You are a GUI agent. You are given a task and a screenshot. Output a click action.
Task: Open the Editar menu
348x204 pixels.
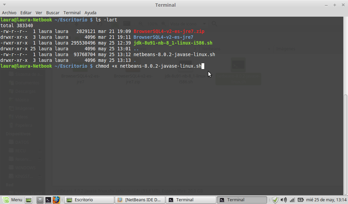pyautogui.click(x=26, y=13)
